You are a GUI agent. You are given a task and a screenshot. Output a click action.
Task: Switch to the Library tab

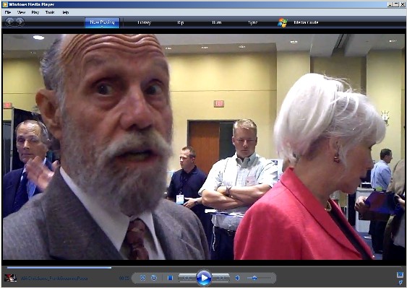(x=144, y=22)
